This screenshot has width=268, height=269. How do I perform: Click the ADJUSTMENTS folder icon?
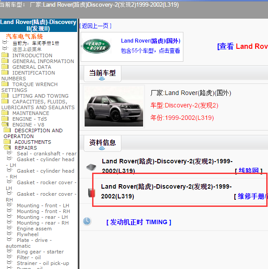click(x=7, y=142)
